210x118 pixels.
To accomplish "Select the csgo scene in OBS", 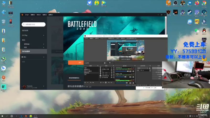I will 91,68.
